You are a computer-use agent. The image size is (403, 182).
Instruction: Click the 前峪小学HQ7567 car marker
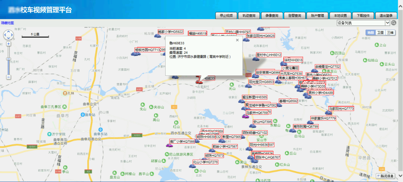[x=212, y=151]
